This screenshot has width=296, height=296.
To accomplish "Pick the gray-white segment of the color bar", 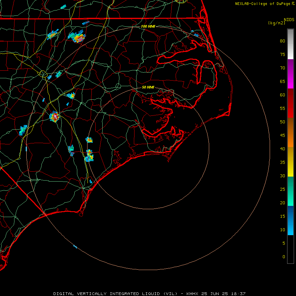I will (290, 44).
